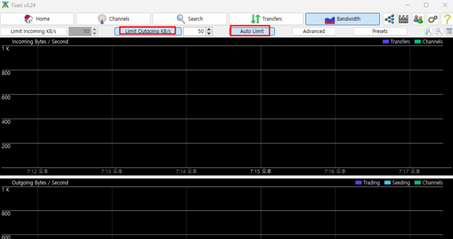Click the '7:14 오후' time label
The width and height of the screenshot is (453, 239).
(187, 171)
